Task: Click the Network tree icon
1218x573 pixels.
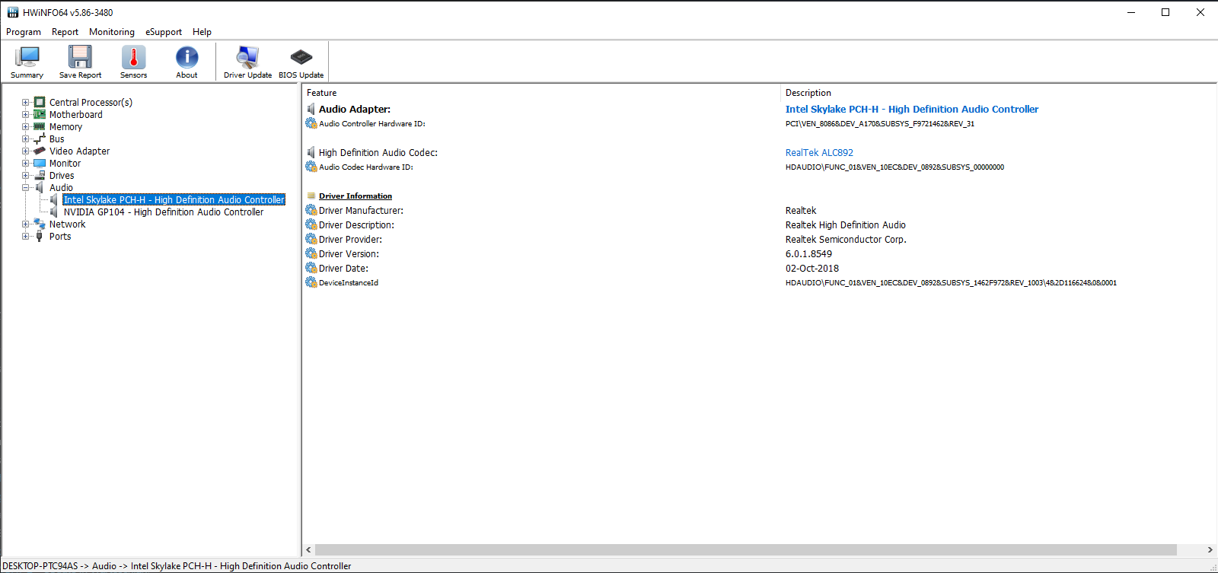Action: (x=40, y=224)
